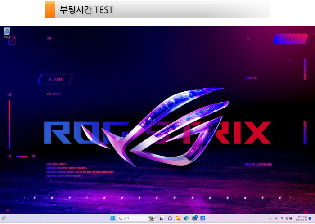Select the Recycle Bin desktop icon
315x224 pixels.
tap(7, 32)
